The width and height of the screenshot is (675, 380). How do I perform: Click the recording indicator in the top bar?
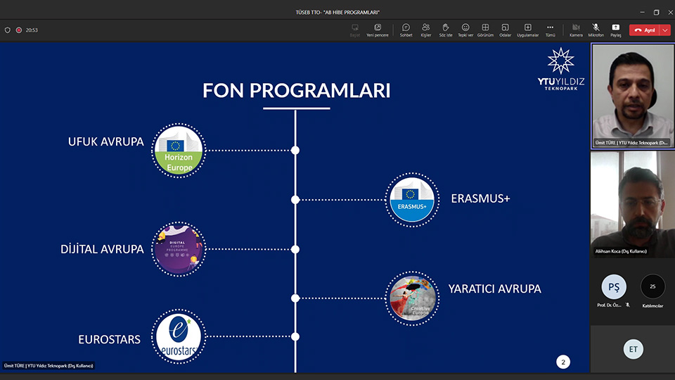(x=19, y=30)
